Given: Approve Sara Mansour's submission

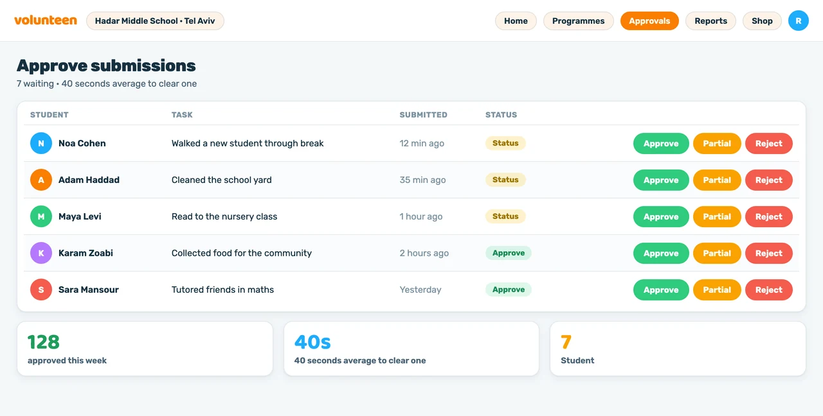Looking at the screenshot, I should (x=661, y=290).
